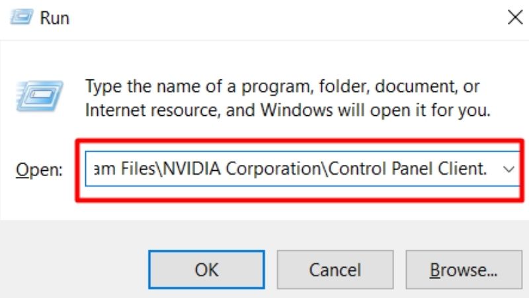Screen dimensions: 529x298
Task: Click the word "Windows" in the description
Action: point(296,110)
